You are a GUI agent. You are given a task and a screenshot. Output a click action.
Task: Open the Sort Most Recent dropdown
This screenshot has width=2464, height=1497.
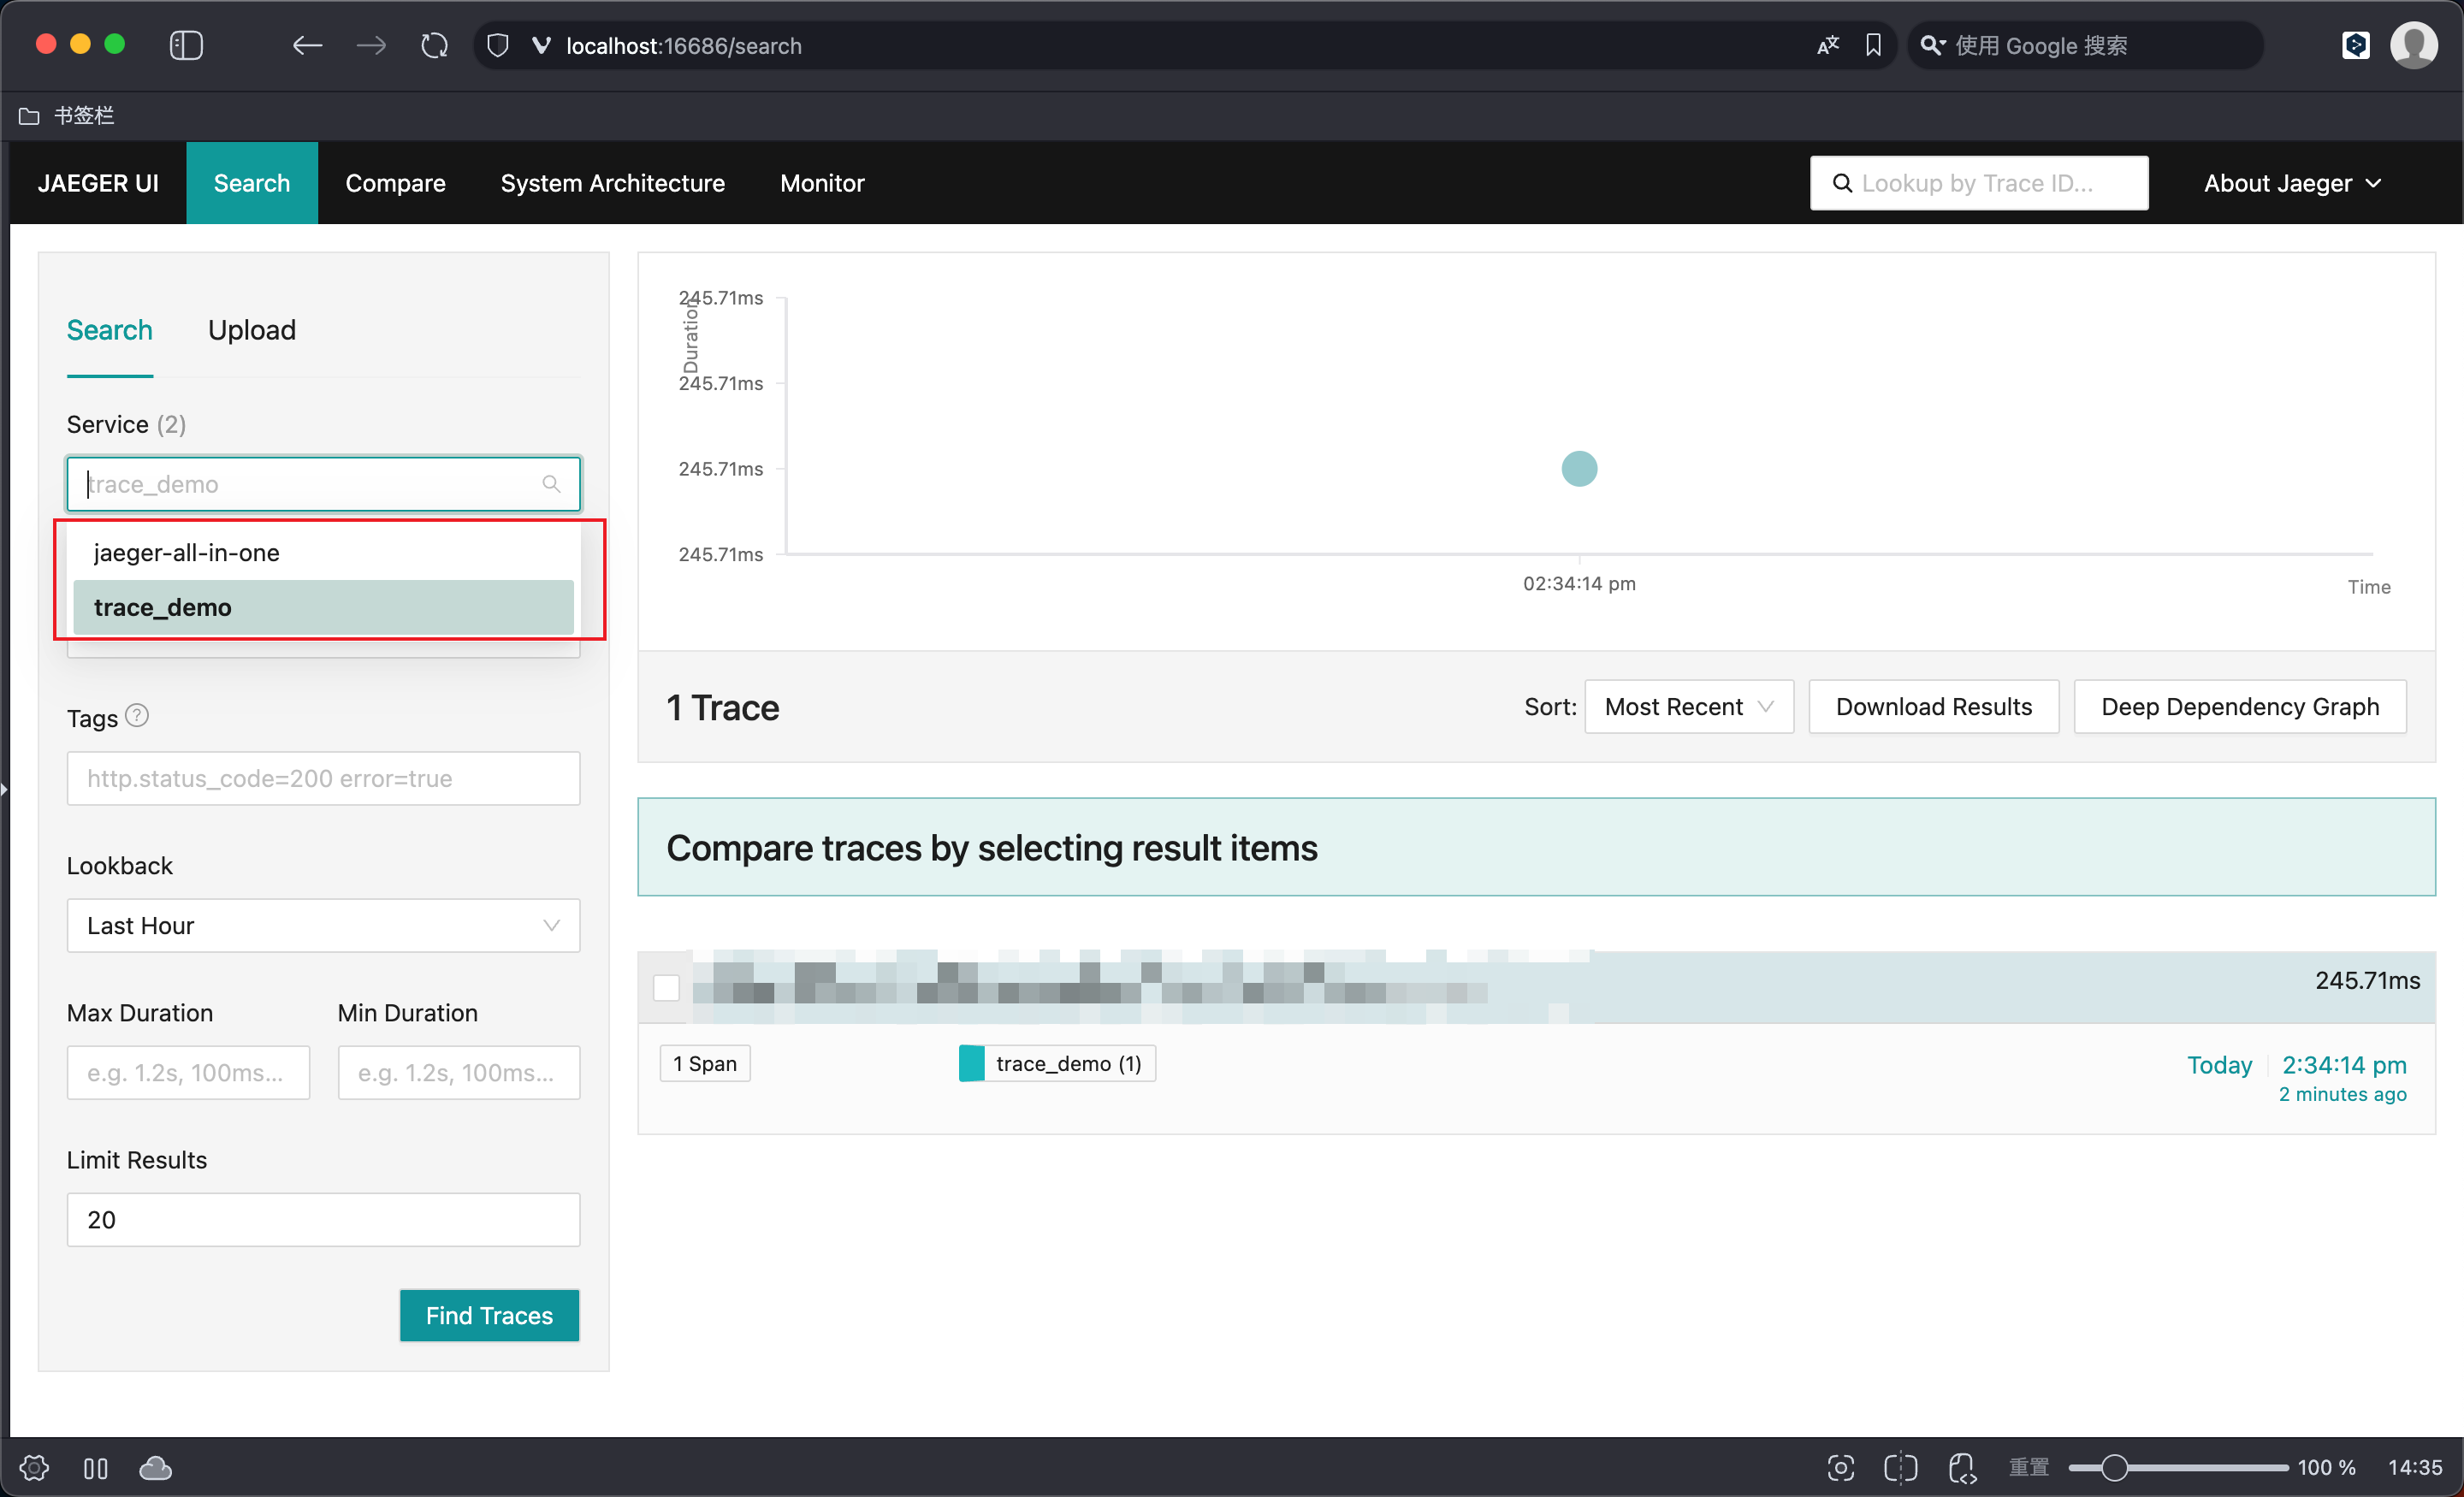click(x=1689, y=706)
